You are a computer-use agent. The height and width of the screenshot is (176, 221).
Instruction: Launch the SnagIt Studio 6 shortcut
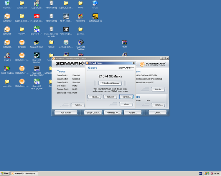point(7,70)
